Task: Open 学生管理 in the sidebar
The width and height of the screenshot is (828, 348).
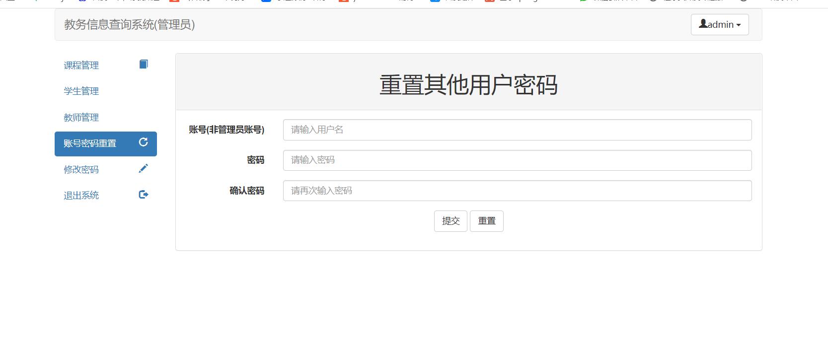Action: pos(106,91)
